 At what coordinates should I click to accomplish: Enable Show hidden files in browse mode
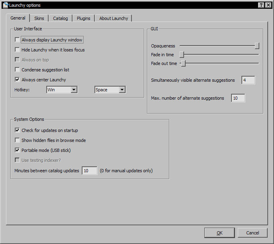[x=17, y=140]
